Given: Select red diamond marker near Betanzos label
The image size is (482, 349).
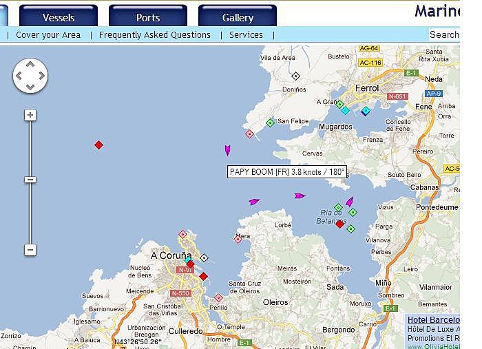Looking at the screenshot, I should pos(339,224).
